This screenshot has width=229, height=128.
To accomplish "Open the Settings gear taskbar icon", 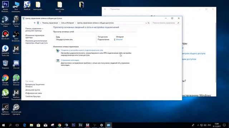I will coord(102,125).
